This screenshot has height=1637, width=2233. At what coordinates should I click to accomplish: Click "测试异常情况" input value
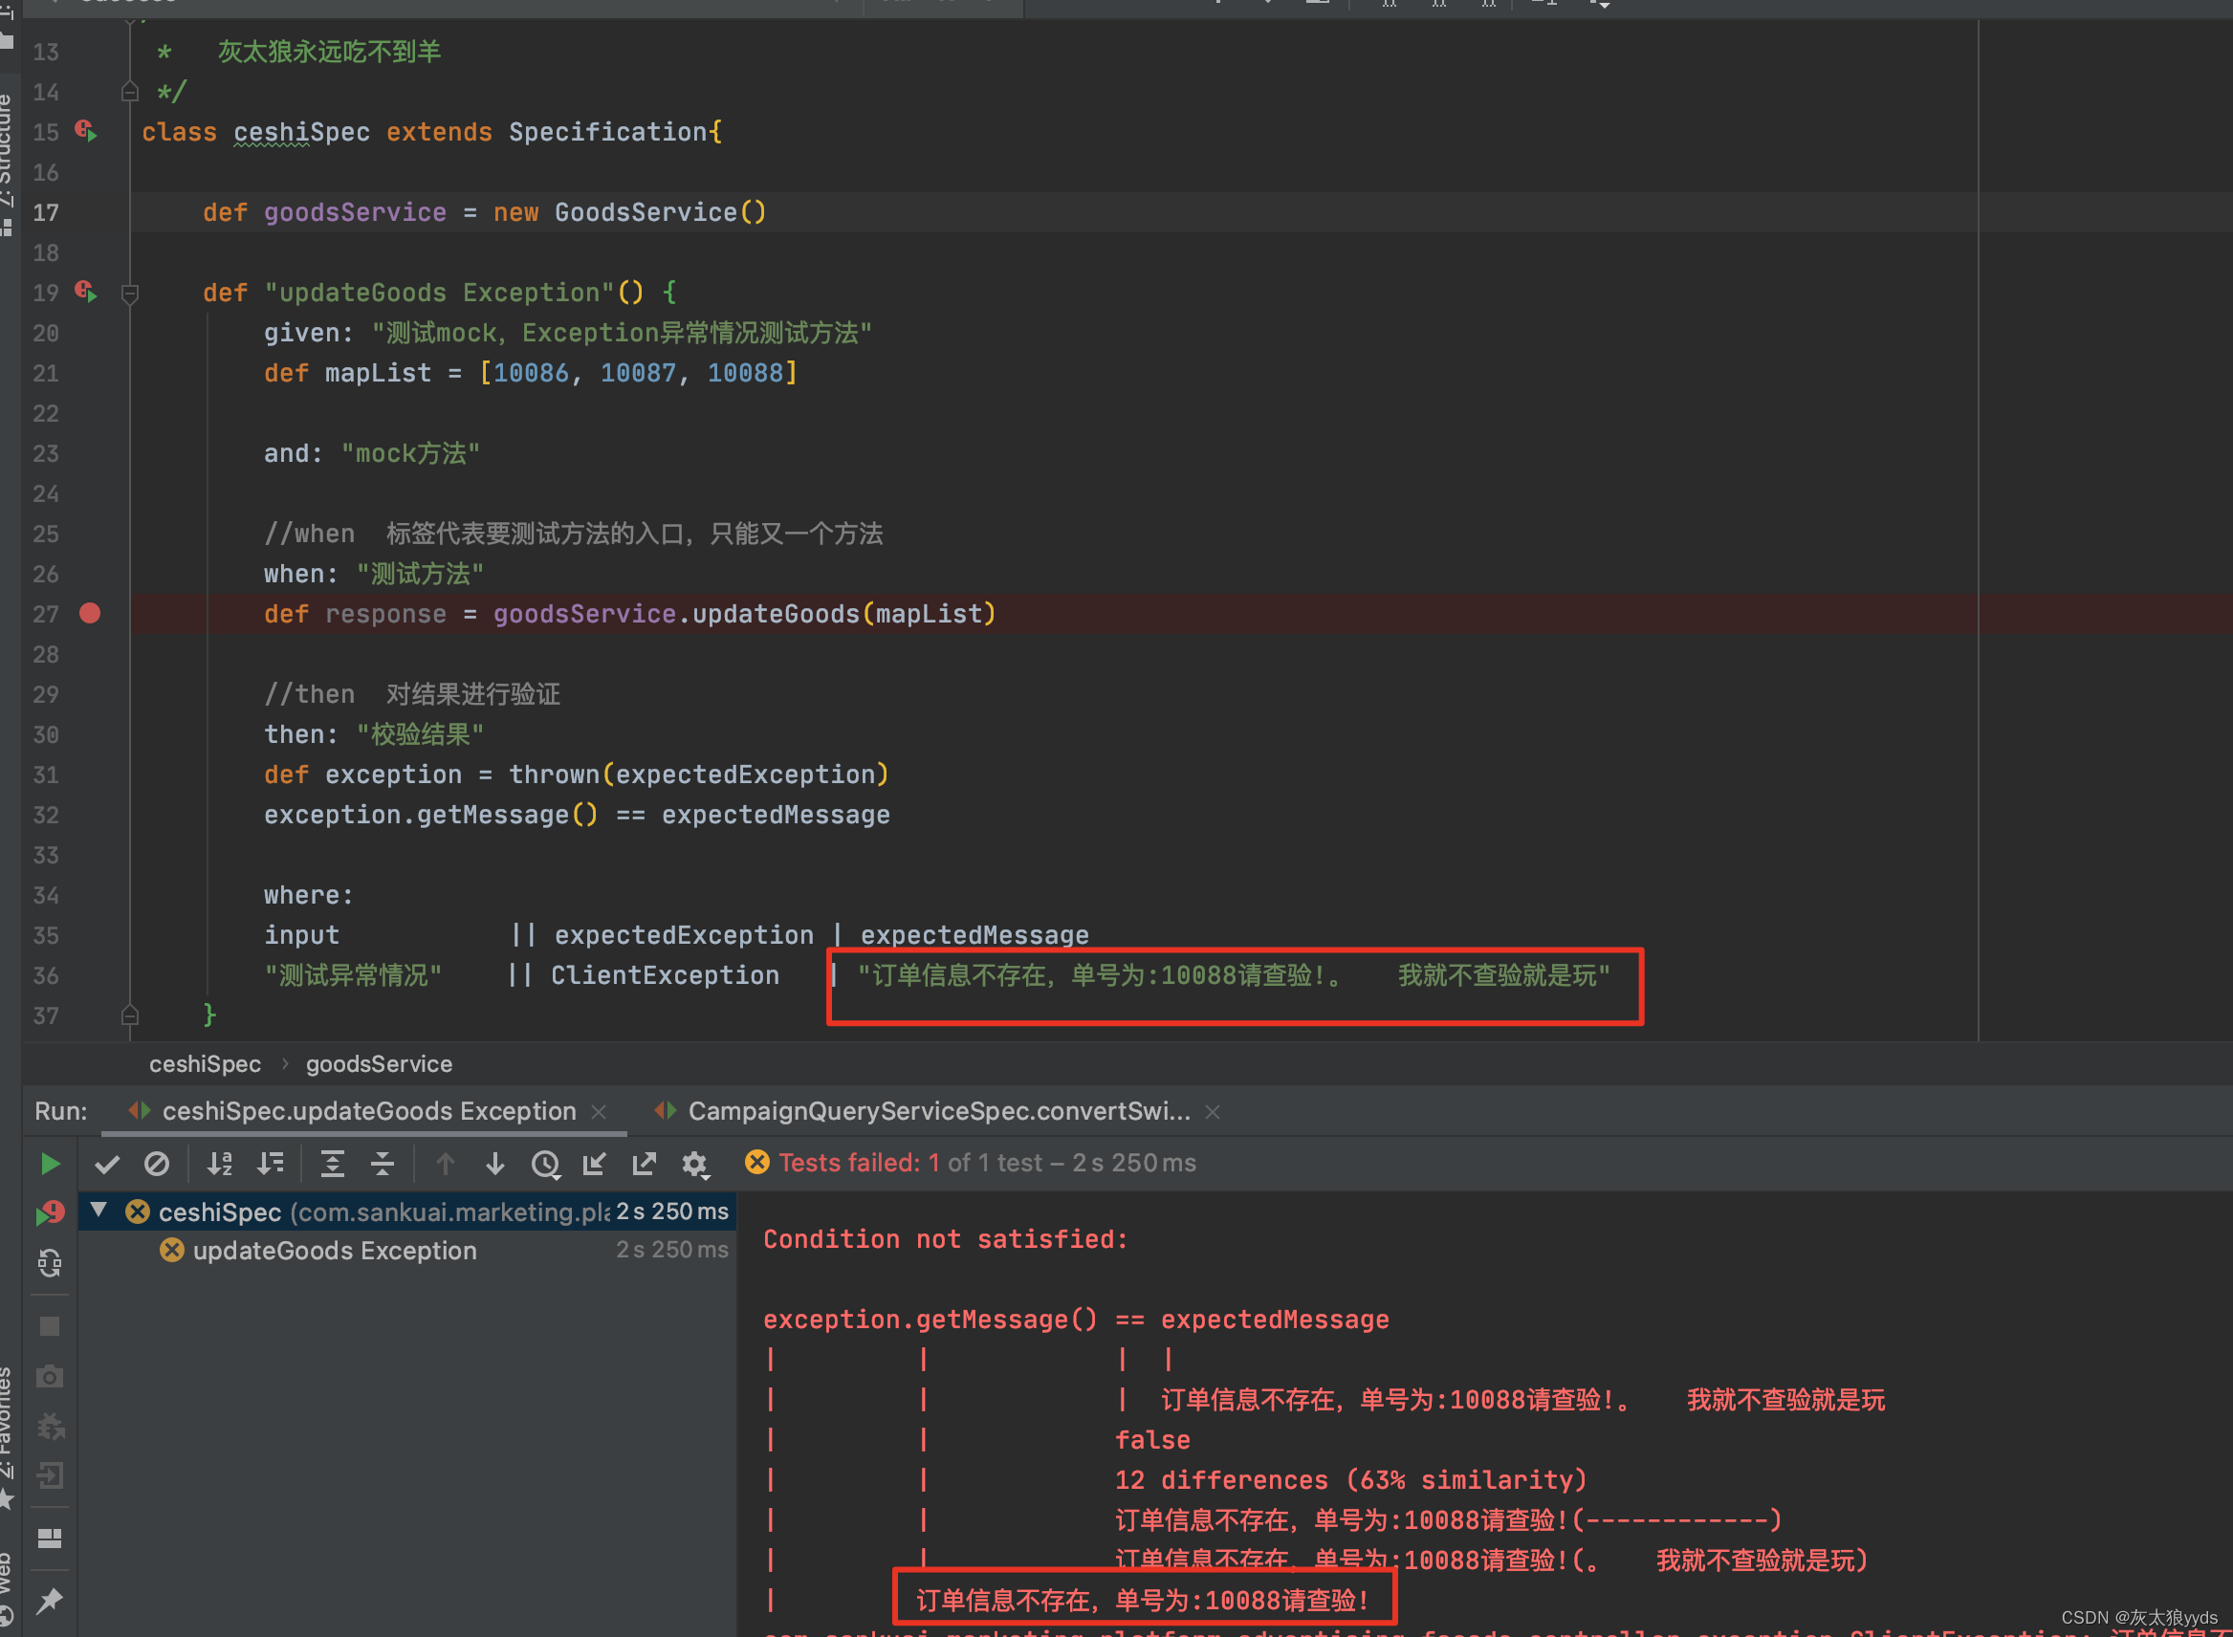coord(353,975)
